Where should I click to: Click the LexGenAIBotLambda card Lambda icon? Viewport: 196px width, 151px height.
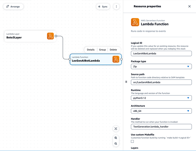pos(116,59)
